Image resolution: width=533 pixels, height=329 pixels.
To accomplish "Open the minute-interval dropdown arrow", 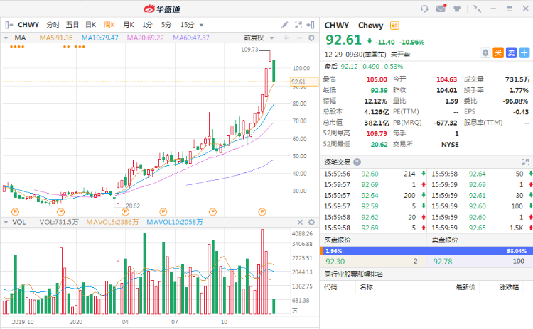I will tap(201, 25).
